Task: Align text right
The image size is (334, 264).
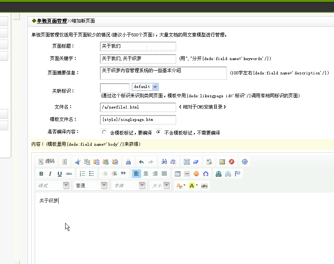Action: click(x=155, y=174)
